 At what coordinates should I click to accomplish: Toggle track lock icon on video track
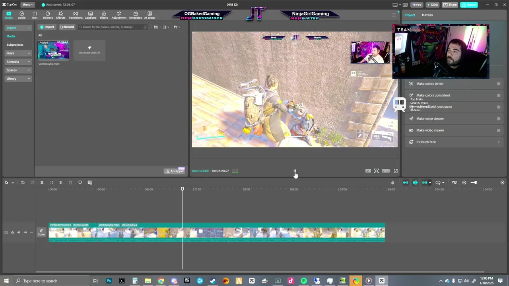tap(12, 232)
